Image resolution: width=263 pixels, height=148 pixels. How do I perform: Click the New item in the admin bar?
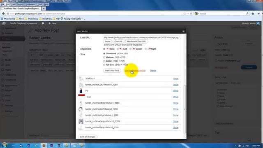pyautogui.click(x=52, y=23)
